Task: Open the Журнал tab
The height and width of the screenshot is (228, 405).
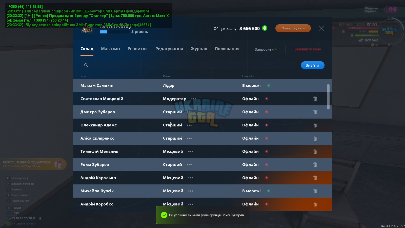Action: click(199, 49)
